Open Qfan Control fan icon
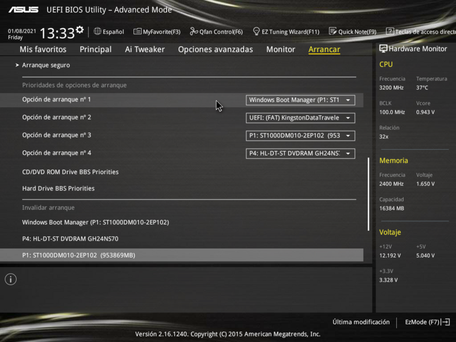Screen dimensions: 456x342 click(x=194, y=31)
